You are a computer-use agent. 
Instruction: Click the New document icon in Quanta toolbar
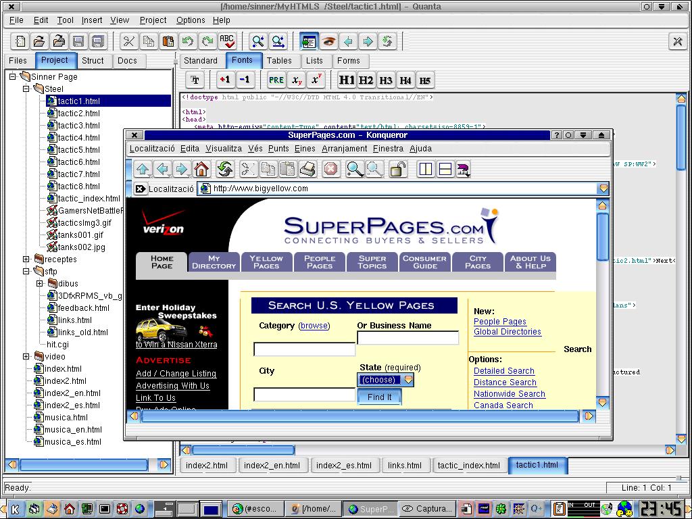20,41
